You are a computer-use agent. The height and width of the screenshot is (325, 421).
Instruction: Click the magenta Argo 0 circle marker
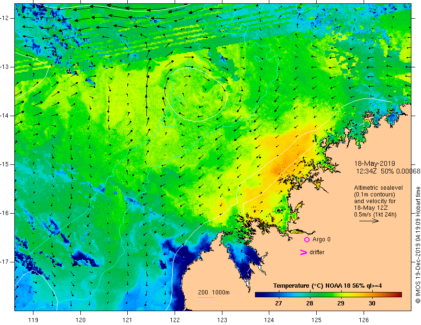click(x=307, y=239)
